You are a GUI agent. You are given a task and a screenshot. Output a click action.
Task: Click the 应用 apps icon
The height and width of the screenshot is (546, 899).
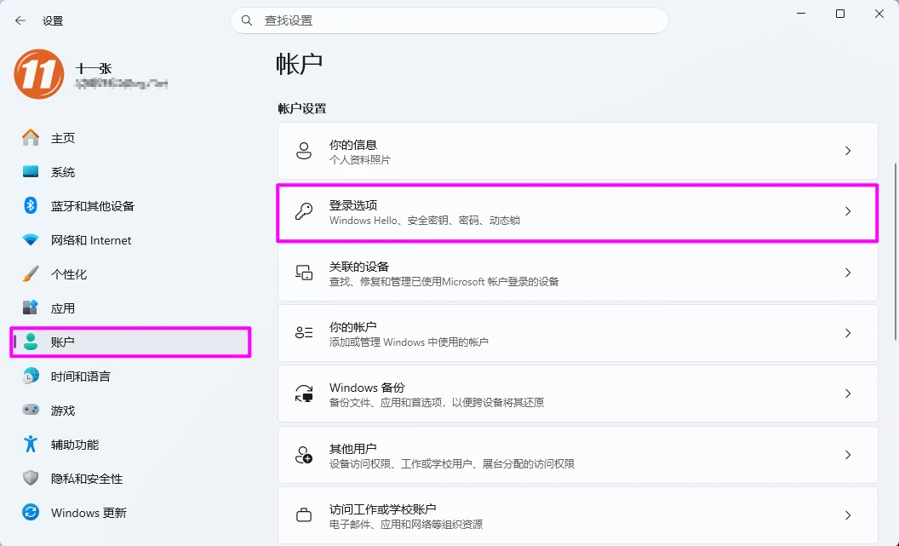(x=31, y=307)
